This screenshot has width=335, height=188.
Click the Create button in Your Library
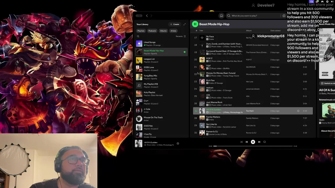[175, 24]
